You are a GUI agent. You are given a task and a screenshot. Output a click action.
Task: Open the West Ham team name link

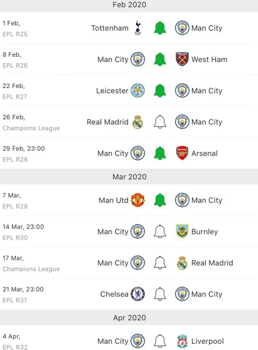pyautogui.click(x=209, y=59)
